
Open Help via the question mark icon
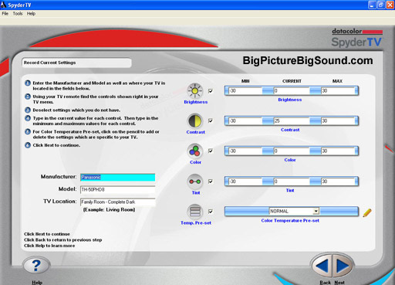click(x=36, y=266)
